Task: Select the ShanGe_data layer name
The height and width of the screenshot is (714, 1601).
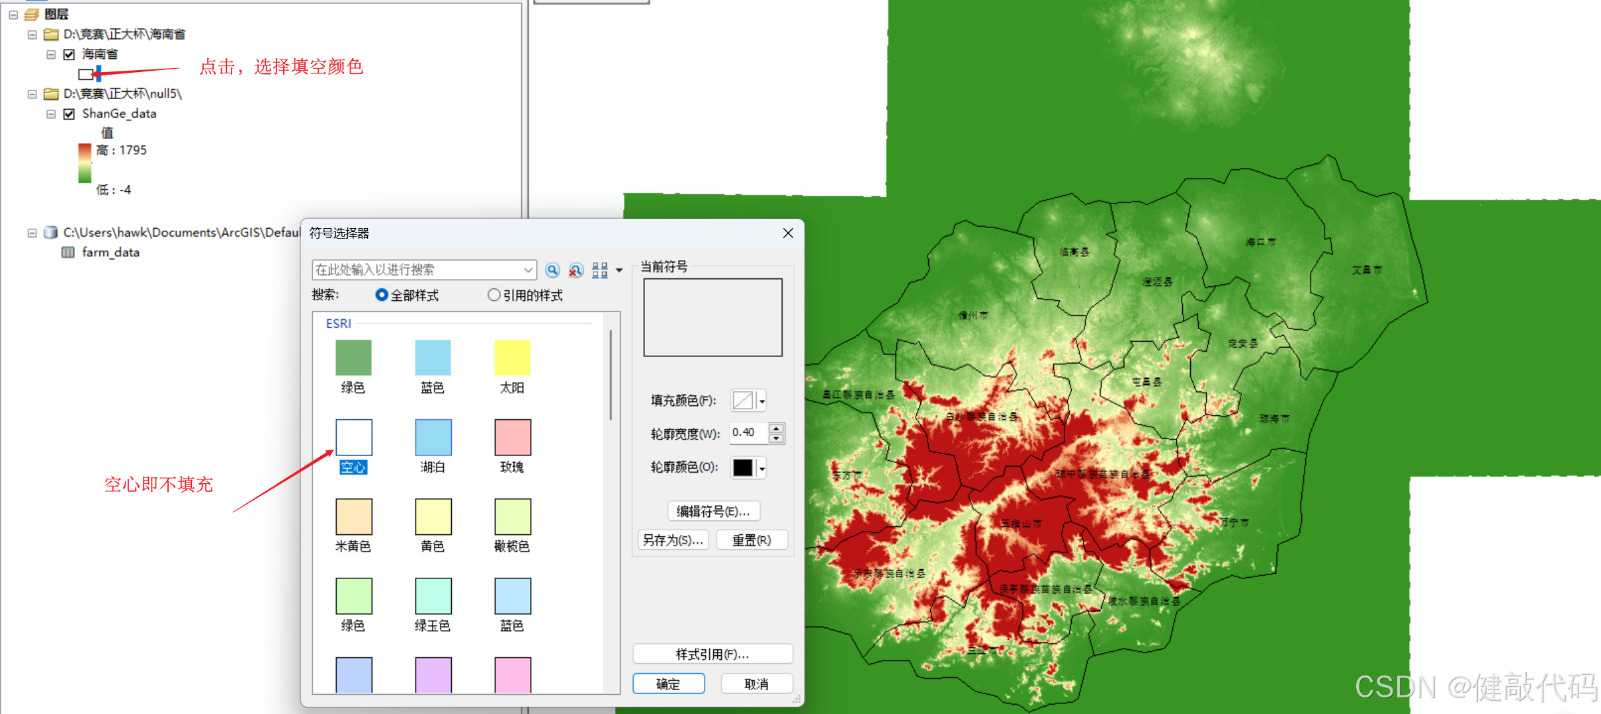Action: click(x=119, y=114)
